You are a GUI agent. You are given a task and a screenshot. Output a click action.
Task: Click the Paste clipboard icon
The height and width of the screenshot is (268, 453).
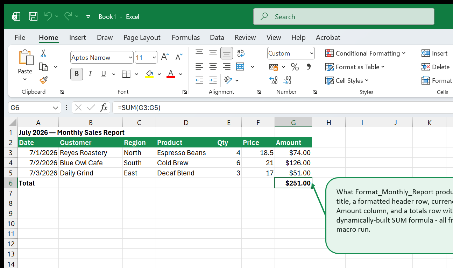[26, 57]
